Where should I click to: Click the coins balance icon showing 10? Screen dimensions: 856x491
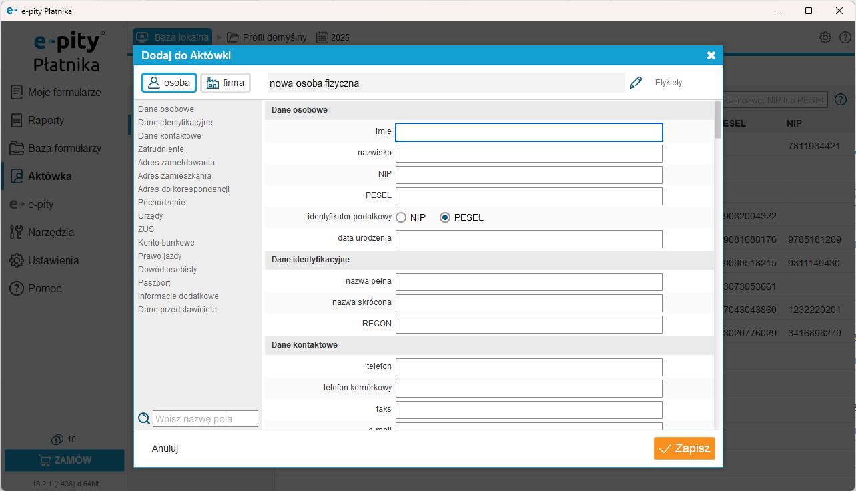tap(57, 440)
